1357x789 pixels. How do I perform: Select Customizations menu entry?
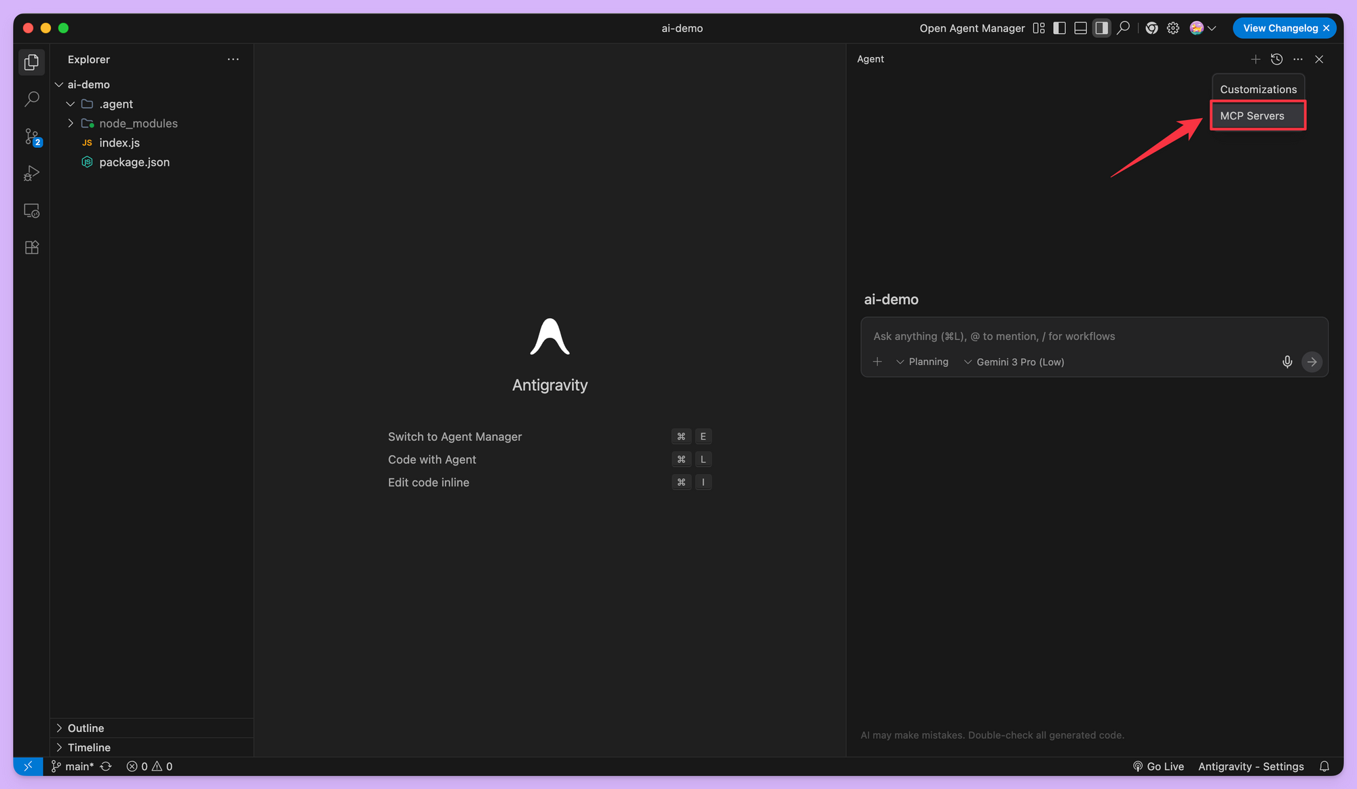1257,90
